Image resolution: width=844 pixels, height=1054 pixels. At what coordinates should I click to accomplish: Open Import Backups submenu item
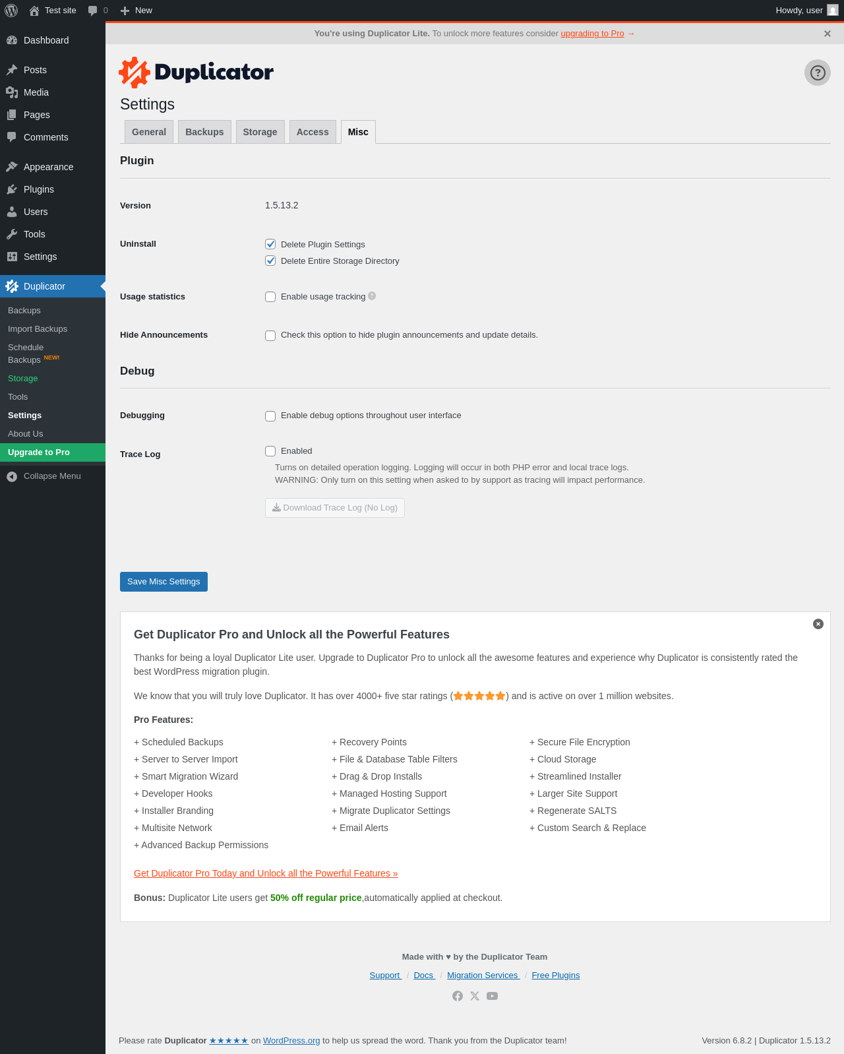pos(53,329)
